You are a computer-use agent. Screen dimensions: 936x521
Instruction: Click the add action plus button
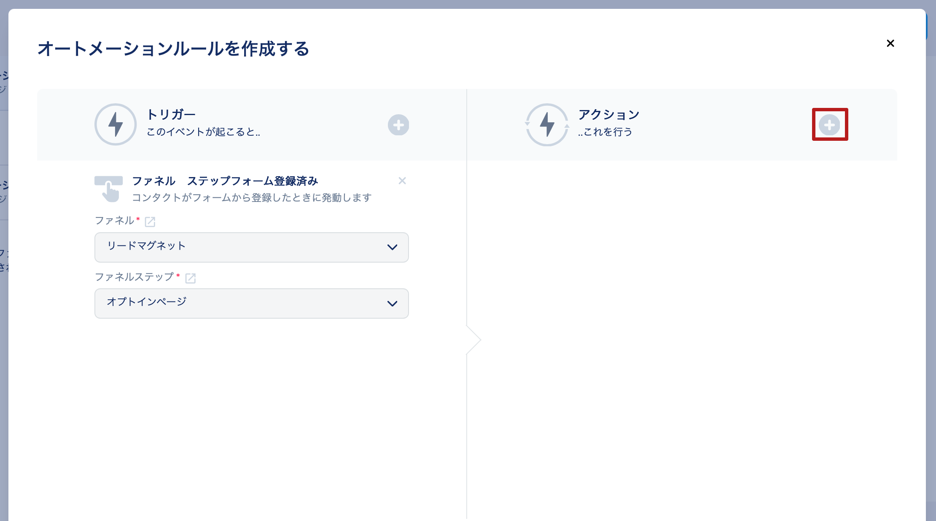point(829,125)
